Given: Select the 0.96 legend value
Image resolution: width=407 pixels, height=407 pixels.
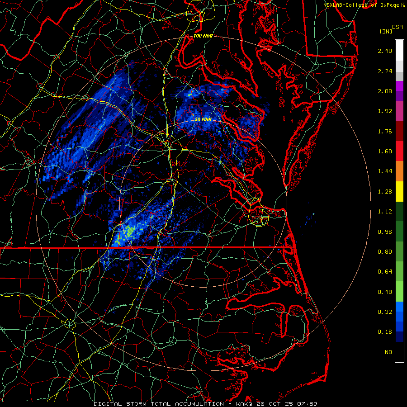Looking at the screenshot, I should tap(385, 232).
